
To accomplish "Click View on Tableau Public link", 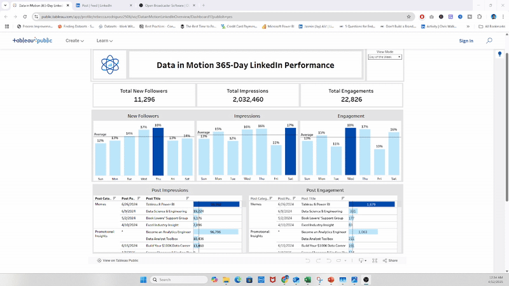I will 118,261.
